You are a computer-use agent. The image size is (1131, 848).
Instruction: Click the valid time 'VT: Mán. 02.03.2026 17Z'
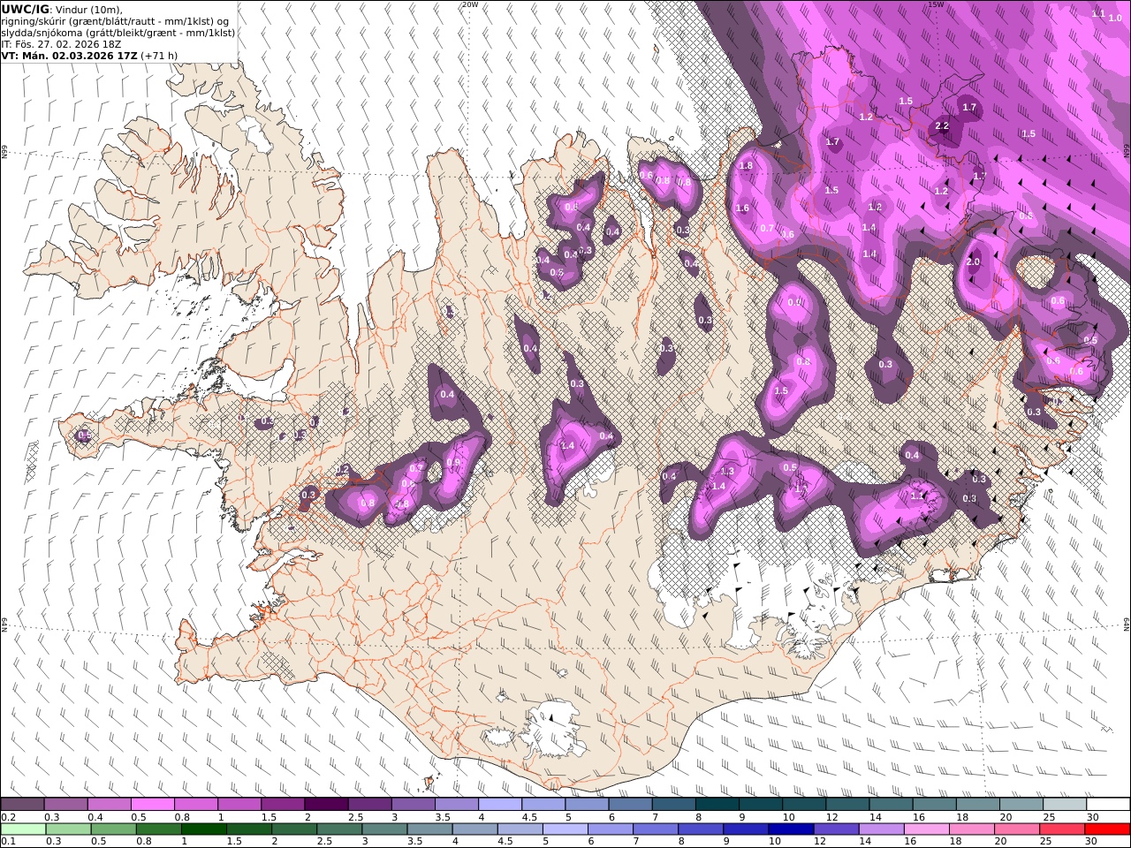[68, 55]
